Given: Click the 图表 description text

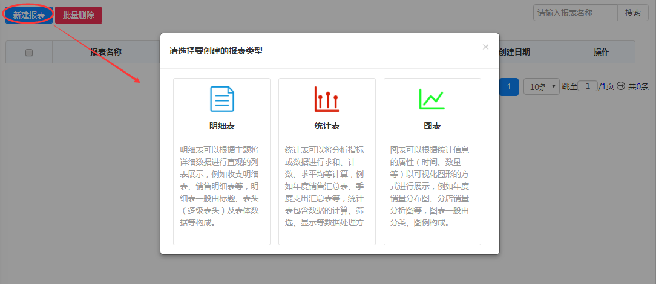Looking at the screenshot, I should (x=432, y=186).
